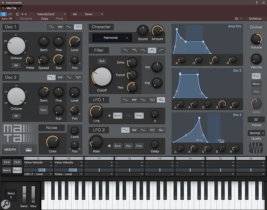Image resolution: width=267 pixels, height=210 pixels.
Task: Switch to Mod A tab
Action: point(7,170)
